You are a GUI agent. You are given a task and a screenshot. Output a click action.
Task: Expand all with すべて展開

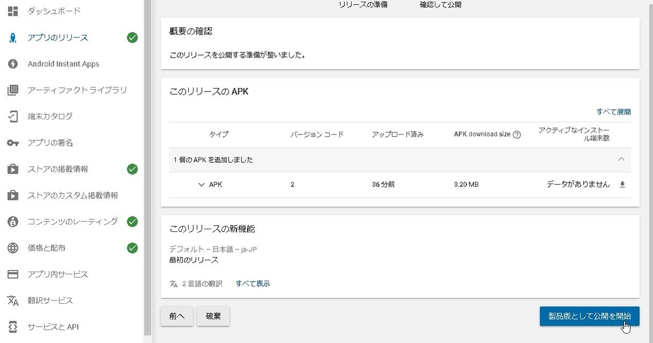tap(613, 112)
